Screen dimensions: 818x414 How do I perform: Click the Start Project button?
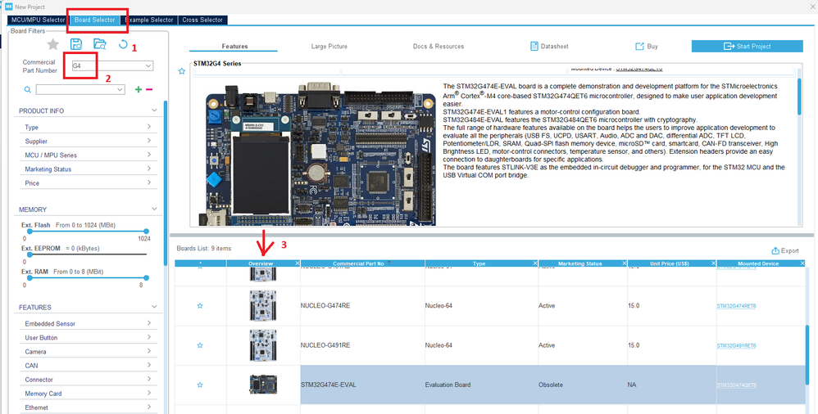747,47
